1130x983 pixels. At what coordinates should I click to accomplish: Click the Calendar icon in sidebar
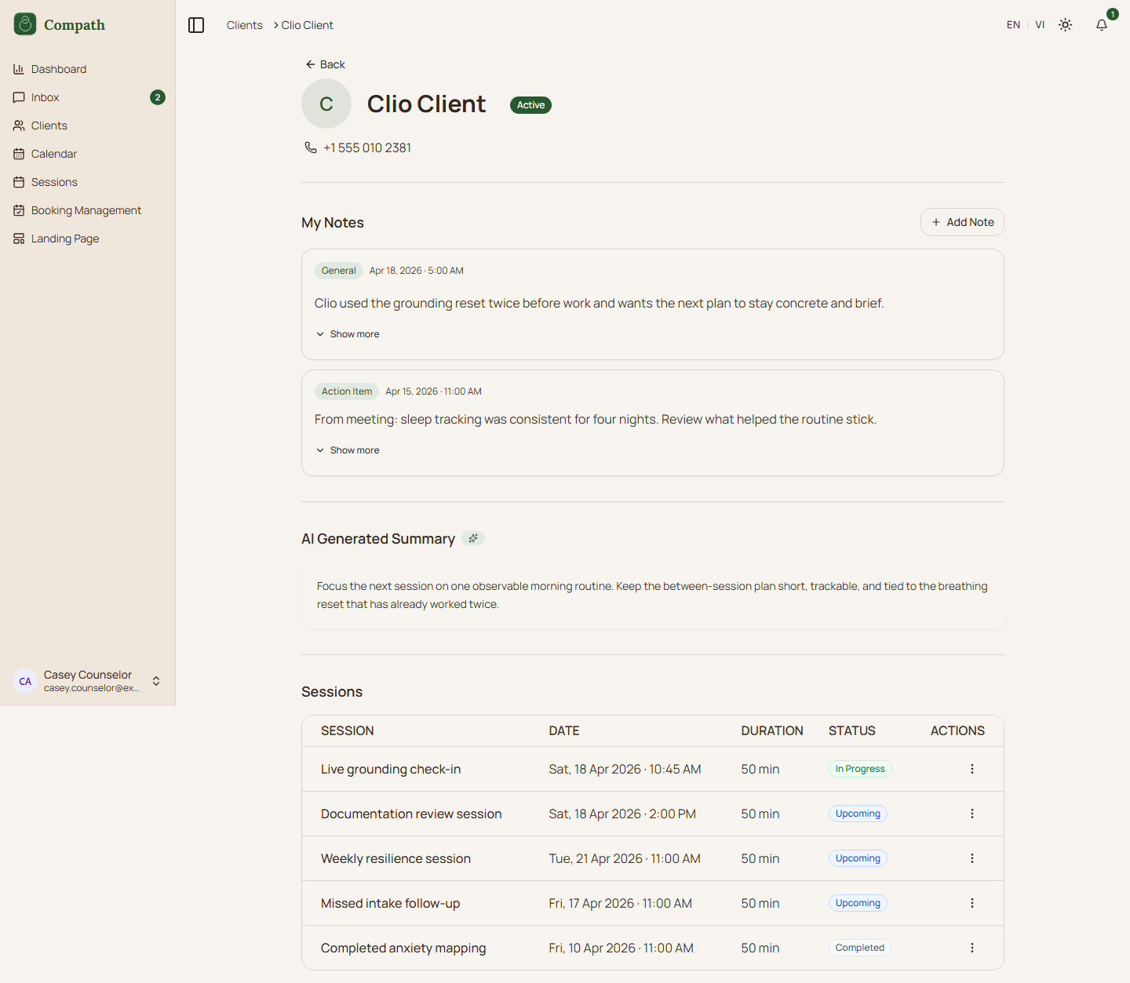[x=19, y=154]
